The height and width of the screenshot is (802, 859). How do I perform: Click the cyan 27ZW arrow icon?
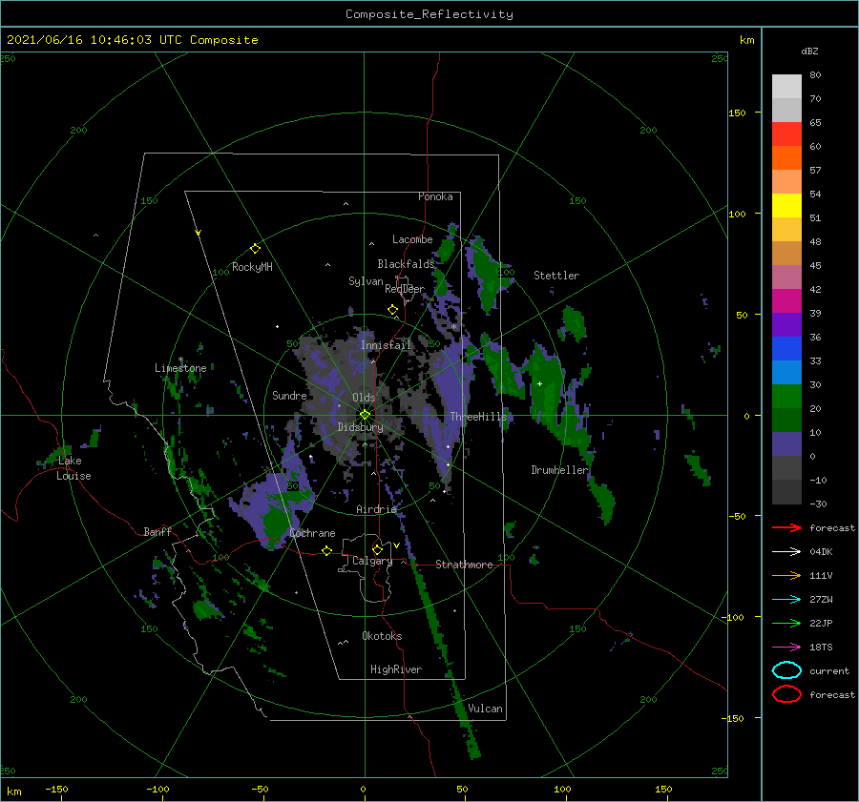click(x=786, y=600)
